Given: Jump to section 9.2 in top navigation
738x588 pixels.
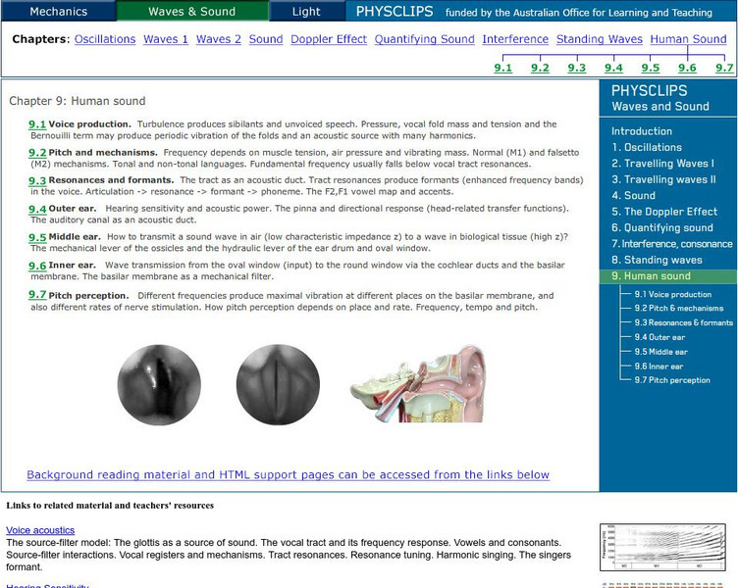Looking at the screenshot, I should (x=540, y=68).
